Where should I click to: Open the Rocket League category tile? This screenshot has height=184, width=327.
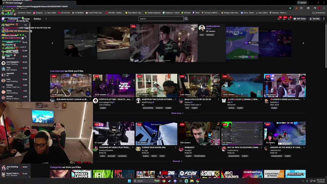pyautogui.click(x=81, y=174)
